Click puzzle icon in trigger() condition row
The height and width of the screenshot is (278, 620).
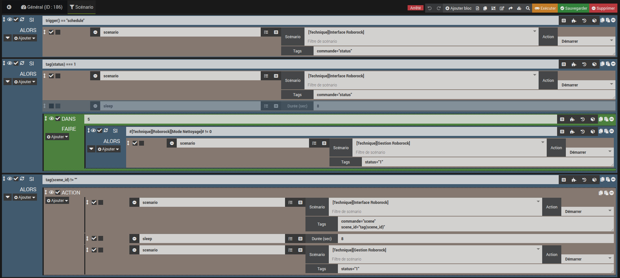pyautogui.click(x=574, y=20)
